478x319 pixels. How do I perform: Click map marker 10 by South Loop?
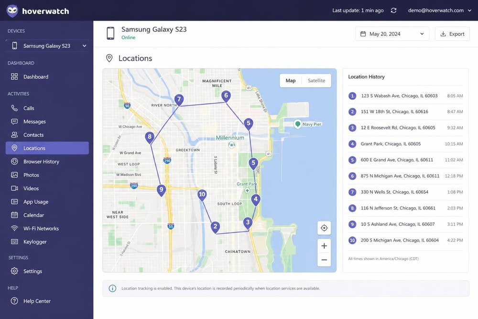point(202,195)
